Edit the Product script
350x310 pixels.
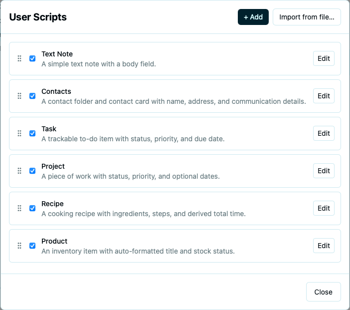pos(324,246)
